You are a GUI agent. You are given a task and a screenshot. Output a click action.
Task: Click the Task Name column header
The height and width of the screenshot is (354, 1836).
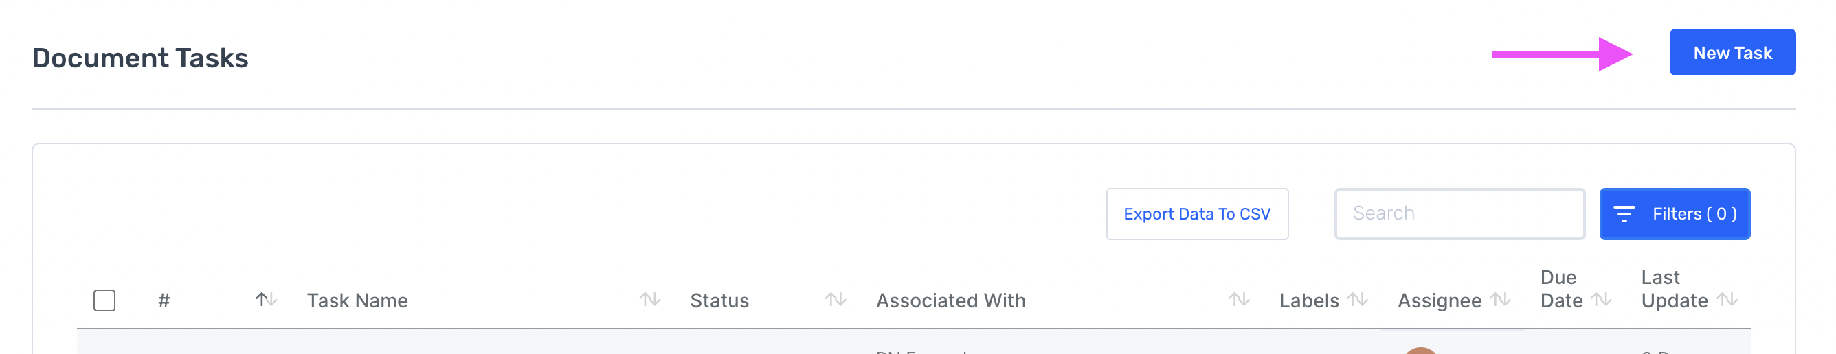pyautogui.click(x=357, y=300)
